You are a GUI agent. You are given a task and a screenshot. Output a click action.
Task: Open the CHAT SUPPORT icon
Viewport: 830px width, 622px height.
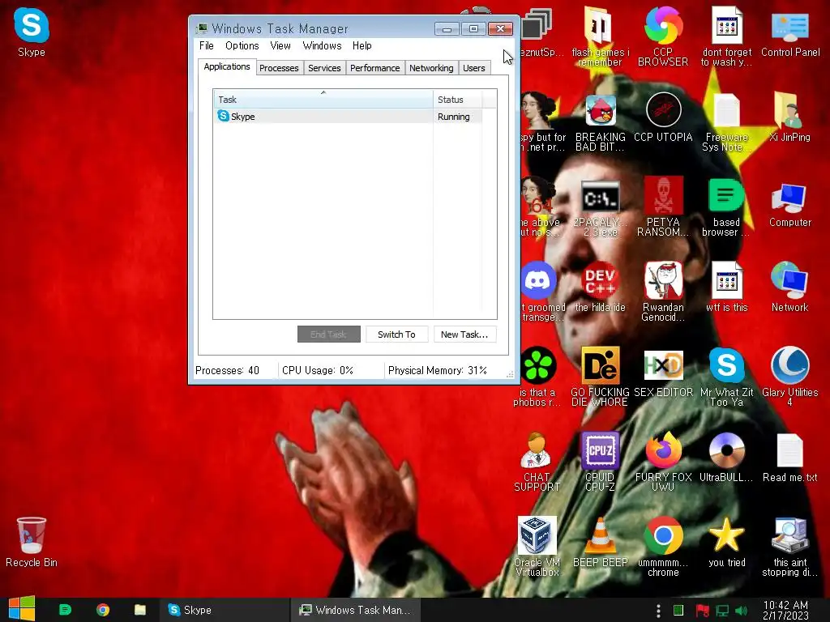coord(537,462)
